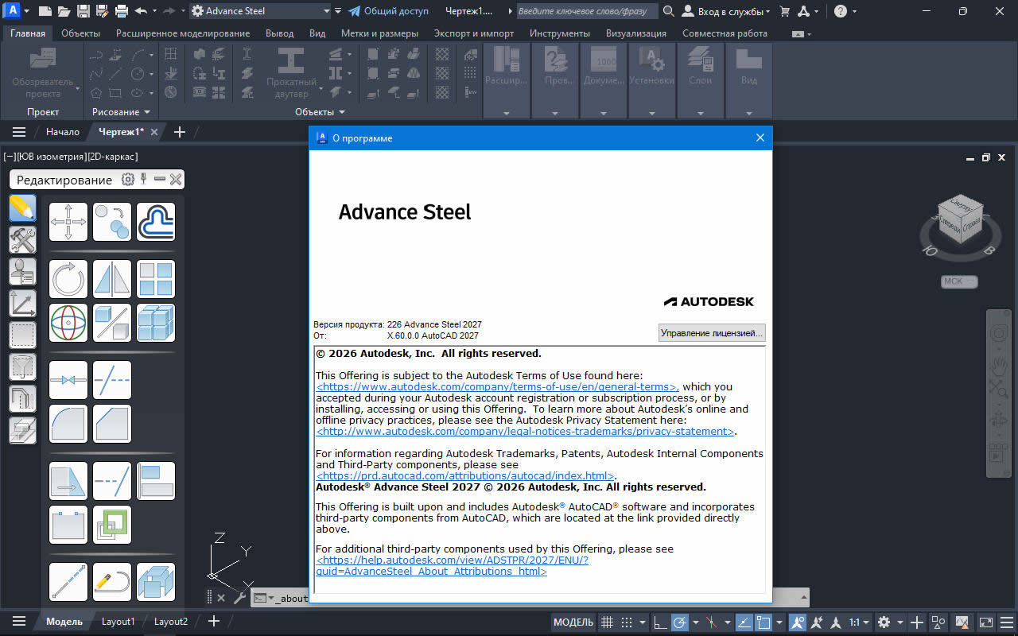
Task: Click the Mirror tool icon
Action: point(112,279)
